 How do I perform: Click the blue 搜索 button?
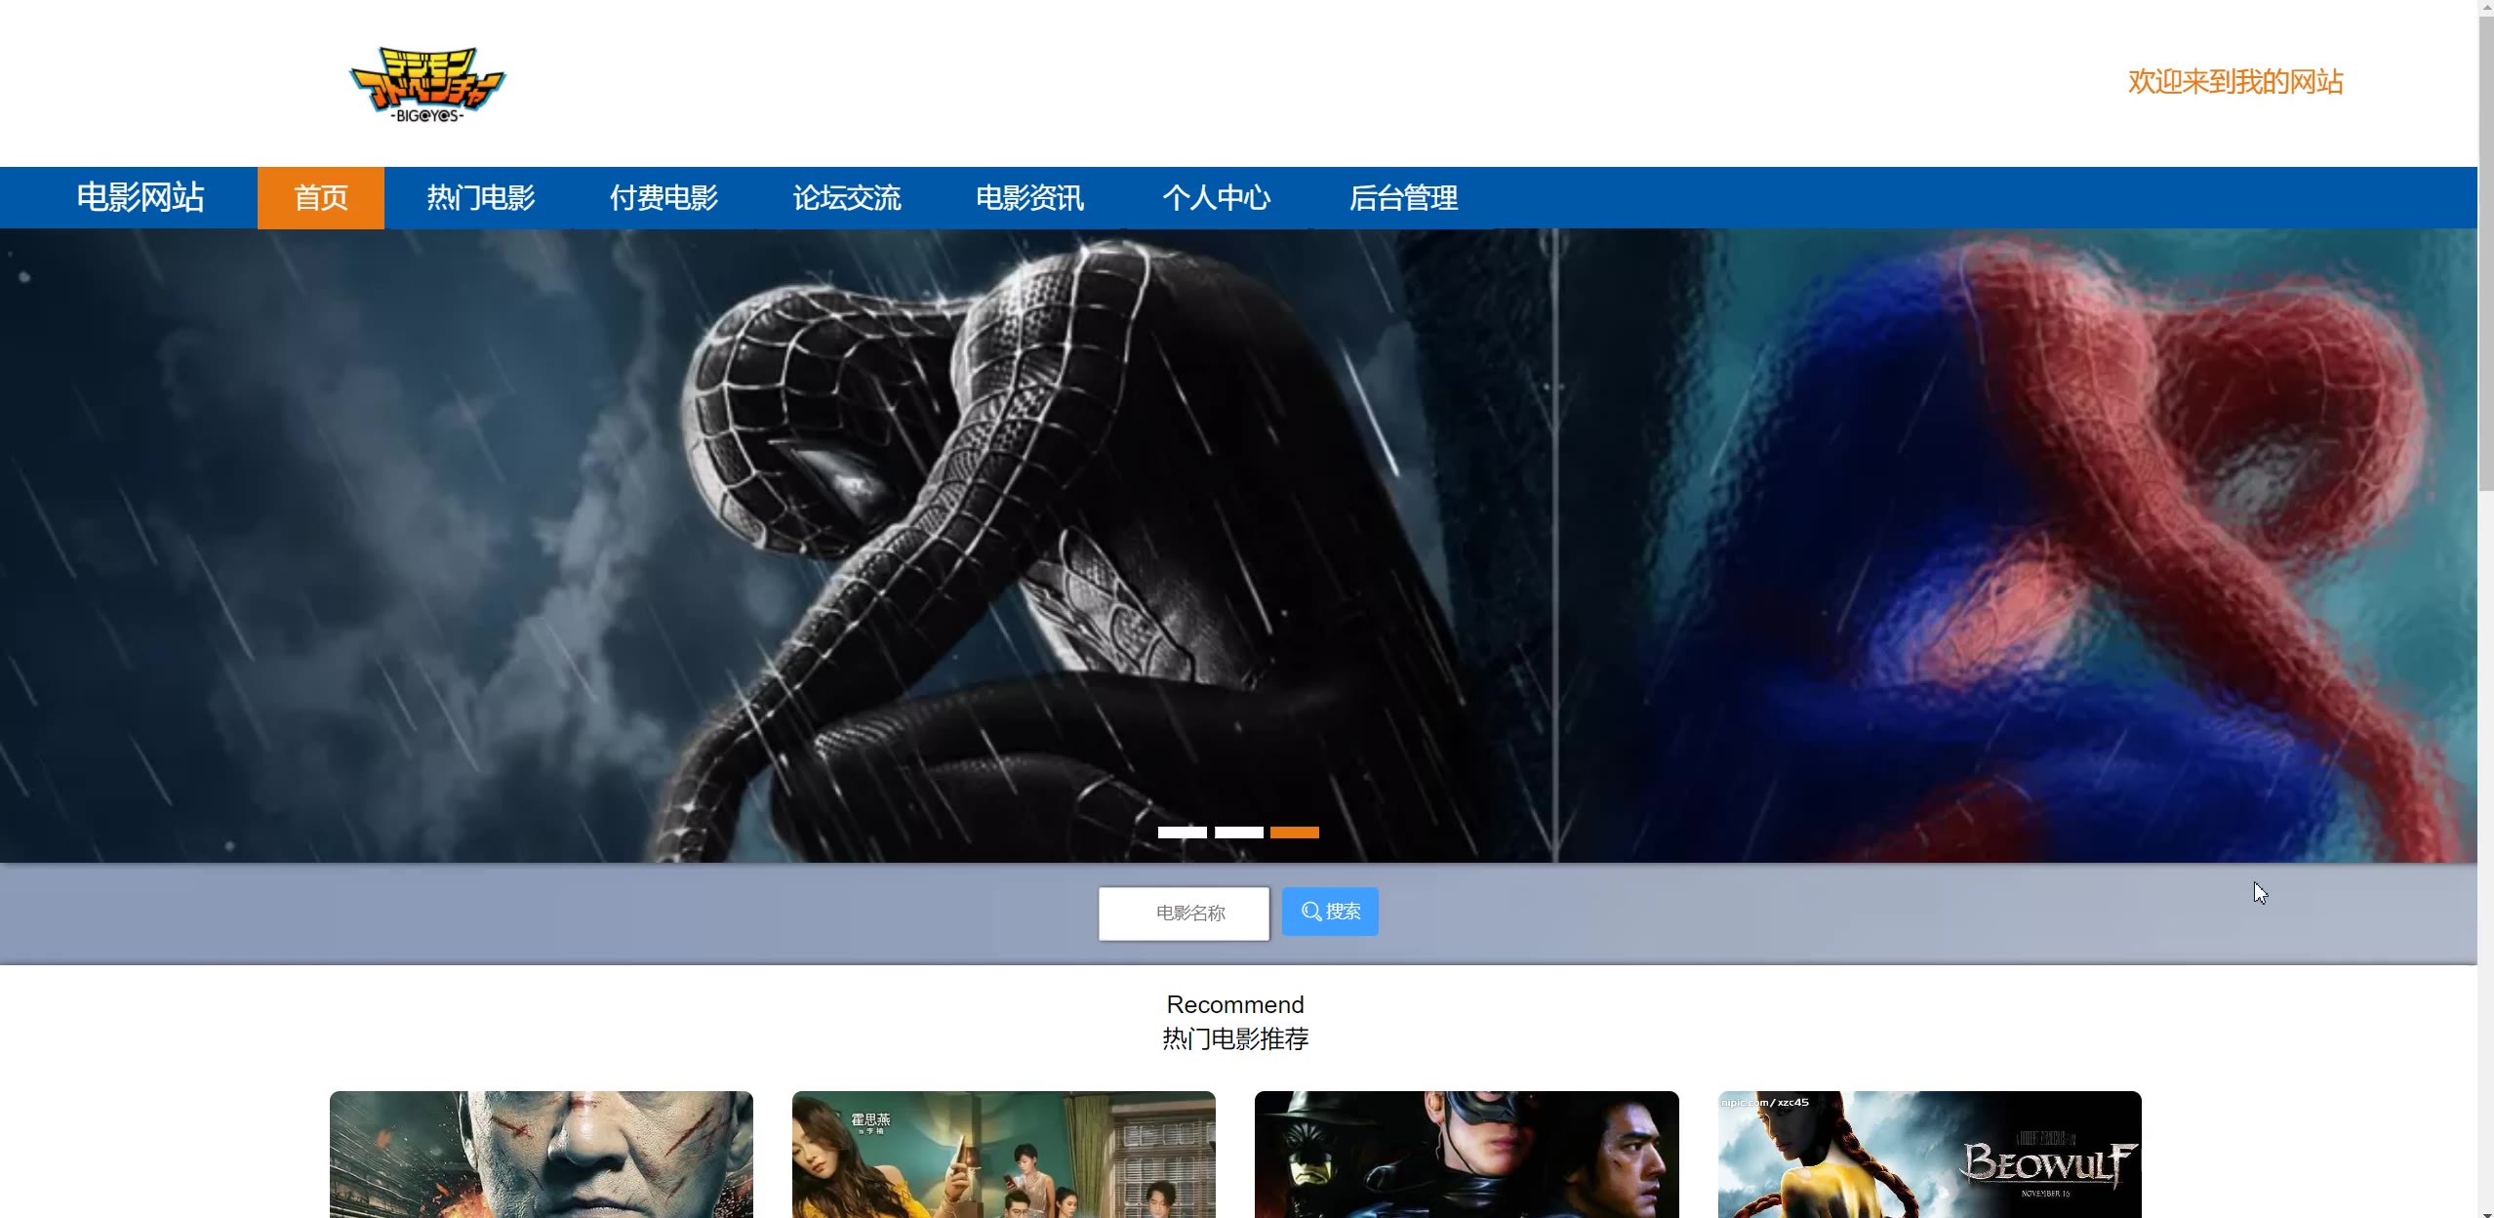(x=1330, y=912)
